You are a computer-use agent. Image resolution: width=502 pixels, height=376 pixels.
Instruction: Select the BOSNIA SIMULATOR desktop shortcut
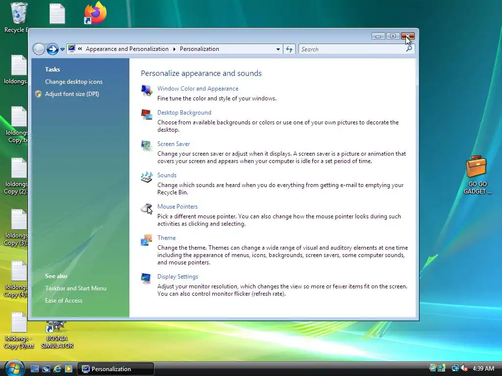click(57, 334)
